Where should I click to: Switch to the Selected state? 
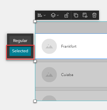point(20,51)
